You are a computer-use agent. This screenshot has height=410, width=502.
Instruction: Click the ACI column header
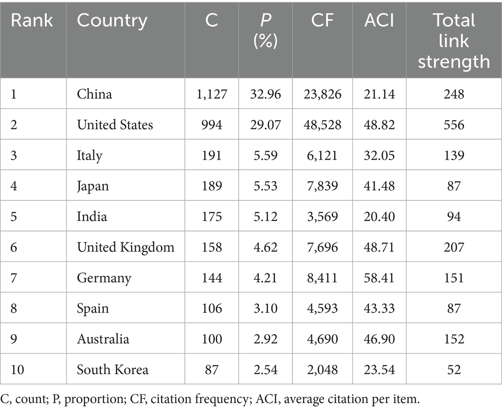click(x=379, y=20)
